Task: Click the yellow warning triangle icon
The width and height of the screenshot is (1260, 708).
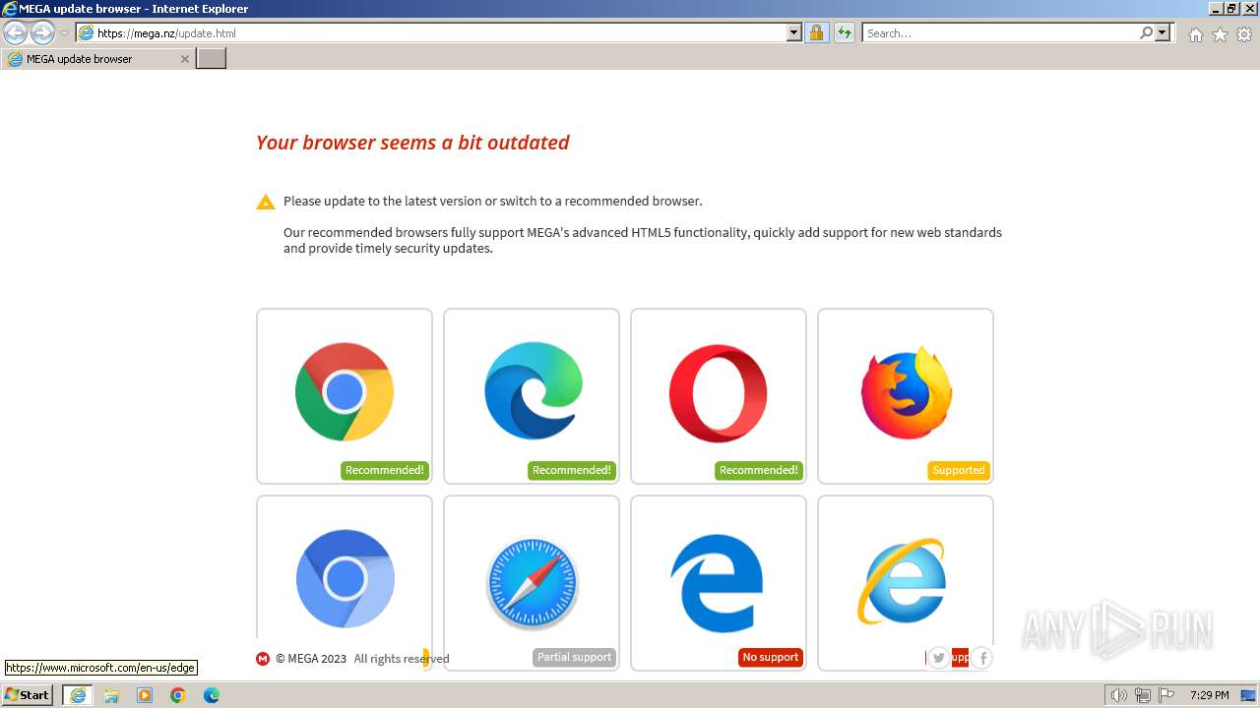Action: tap(266, 203)
